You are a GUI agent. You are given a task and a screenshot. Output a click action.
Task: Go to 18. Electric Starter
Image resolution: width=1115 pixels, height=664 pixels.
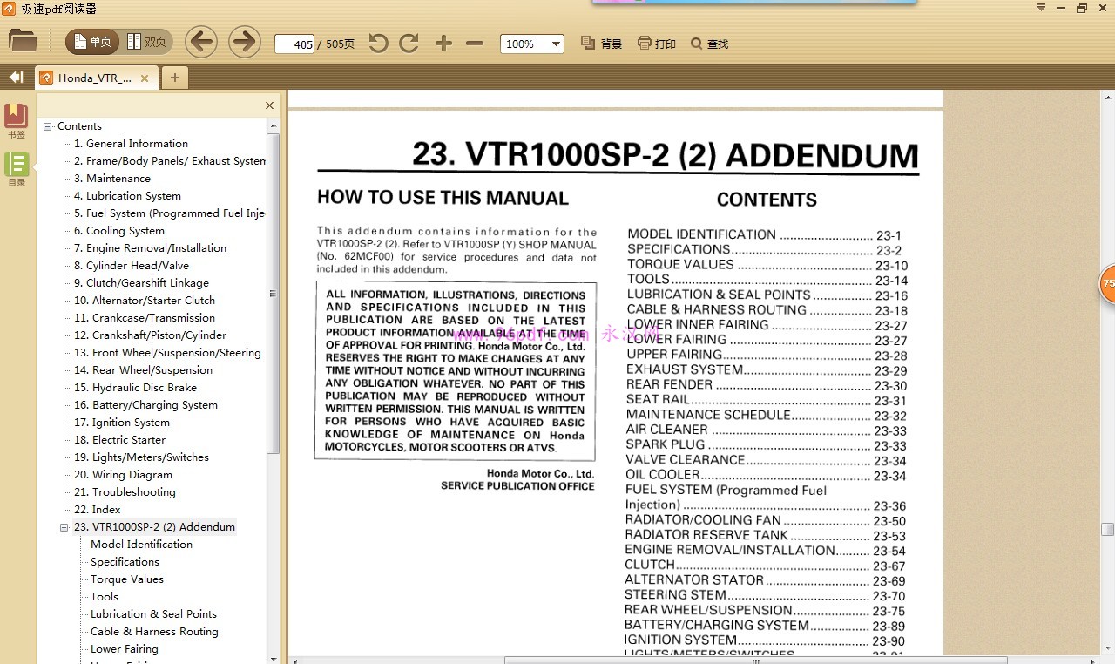119,440
